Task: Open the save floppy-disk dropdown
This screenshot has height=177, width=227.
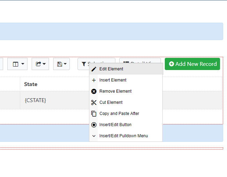Action: 62,64
